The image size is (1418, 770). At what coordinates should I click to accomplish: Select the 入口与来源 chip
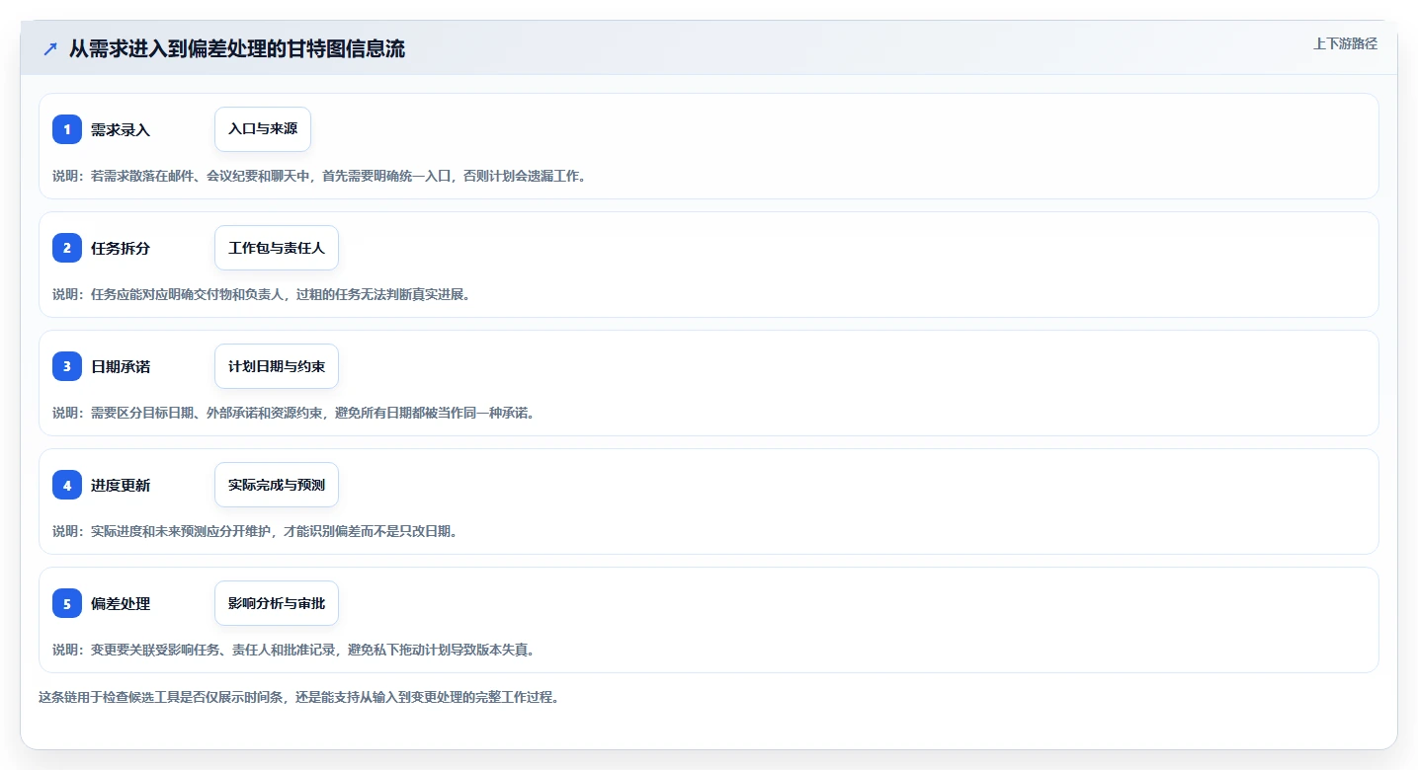pos(263,129)
